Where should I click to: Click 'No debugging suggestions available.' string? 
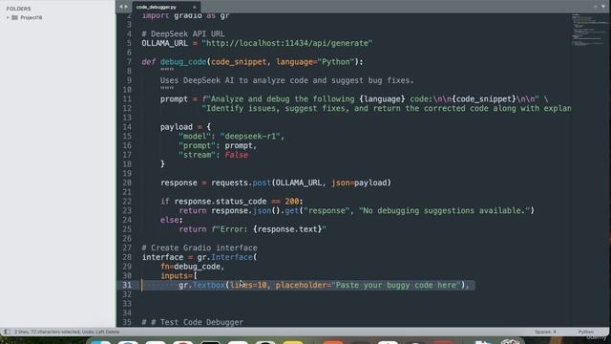point(444,210)
